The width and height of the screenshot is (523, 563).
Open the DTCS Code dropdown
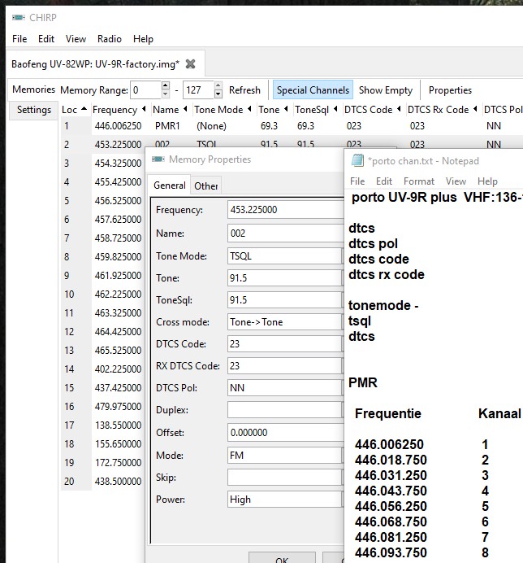point(285,343)
